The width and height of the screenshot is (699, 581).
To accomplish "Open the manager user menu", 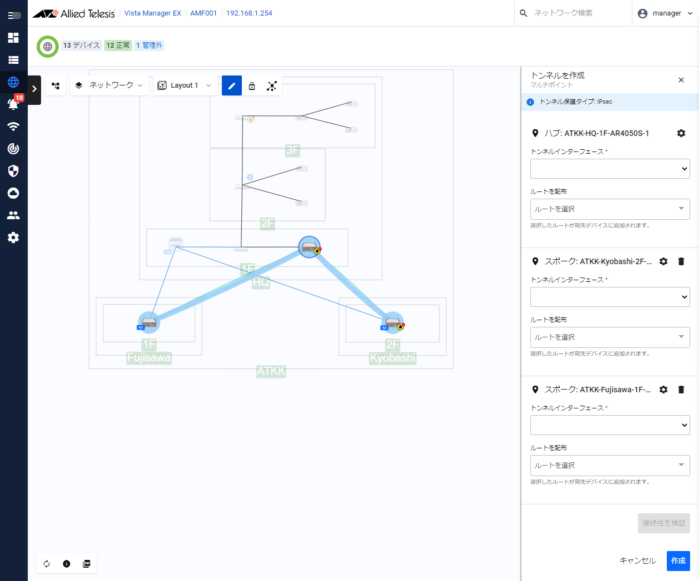I will pyautogui.click(x=665, y=13).
